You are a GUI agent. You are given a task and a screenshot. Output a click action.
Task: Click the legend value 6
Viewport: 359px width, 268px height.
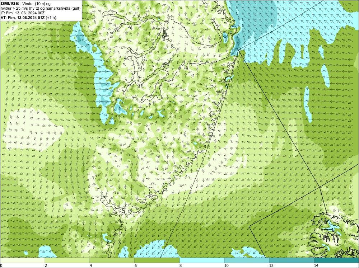(136, 265)
